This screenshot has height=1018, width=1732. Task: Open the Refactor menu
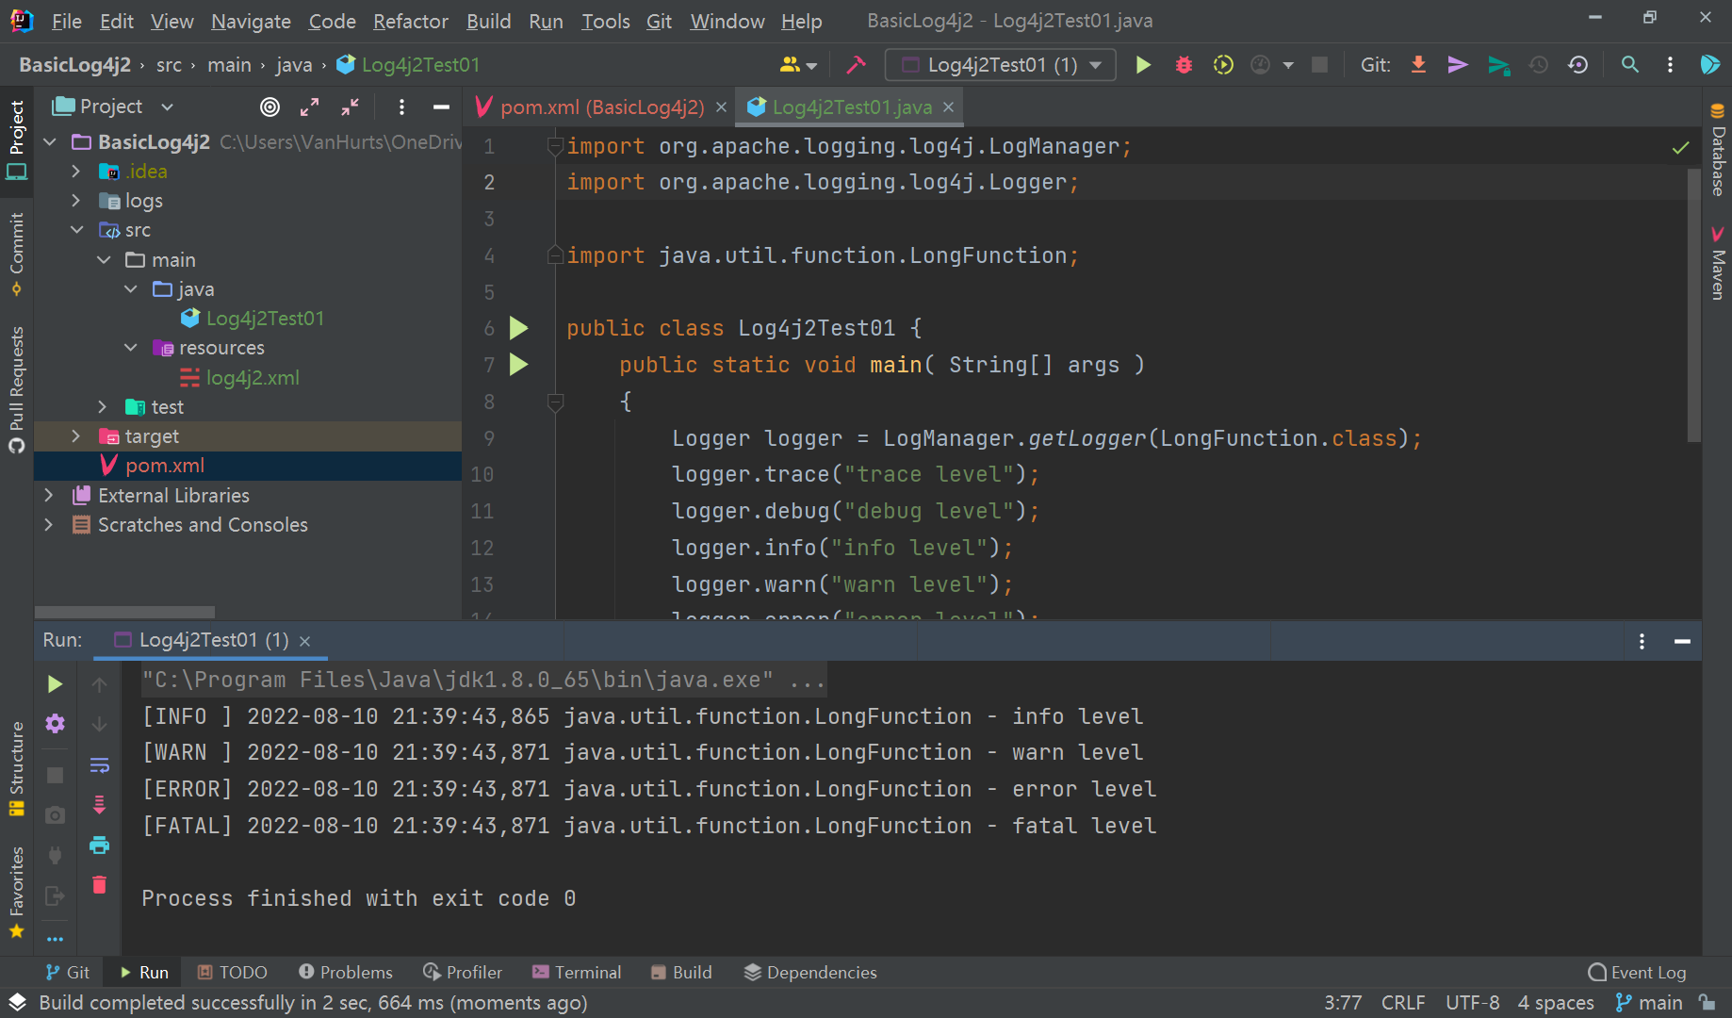pos(410,21)
